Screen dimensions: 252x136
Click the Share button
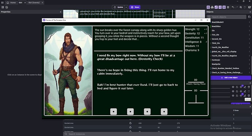[x=135, y=7]
